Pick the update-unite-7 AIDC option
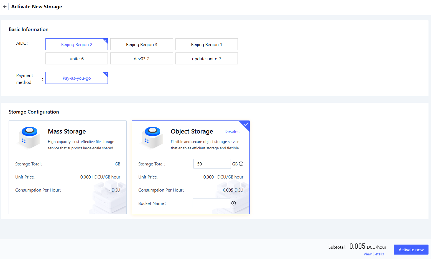Screen dimensions: 431x259 tap(206, 59)
